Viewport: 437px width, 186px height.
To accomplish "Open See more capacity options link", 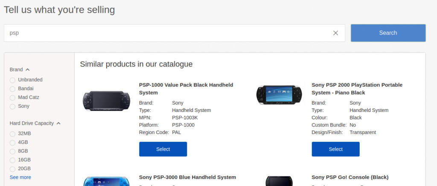I will pyautogui.click(x=20, y=177).
